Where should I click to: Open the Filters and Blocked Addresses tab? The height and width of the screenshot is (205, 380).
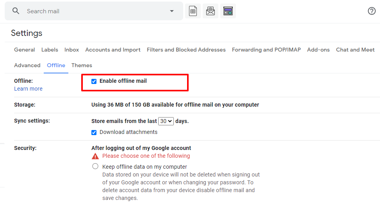(x=186, y=50)
